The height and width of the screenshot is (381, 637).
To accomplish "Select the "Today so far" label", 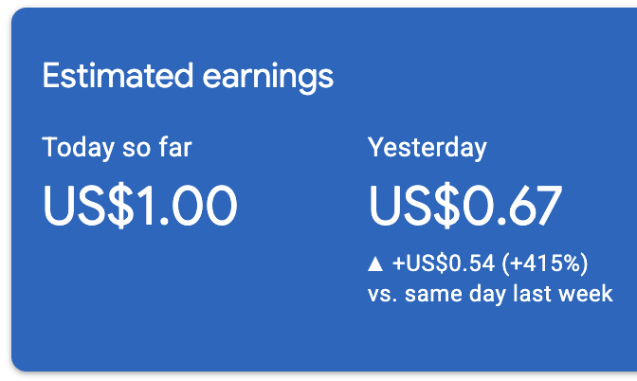I will coord(117,148).
